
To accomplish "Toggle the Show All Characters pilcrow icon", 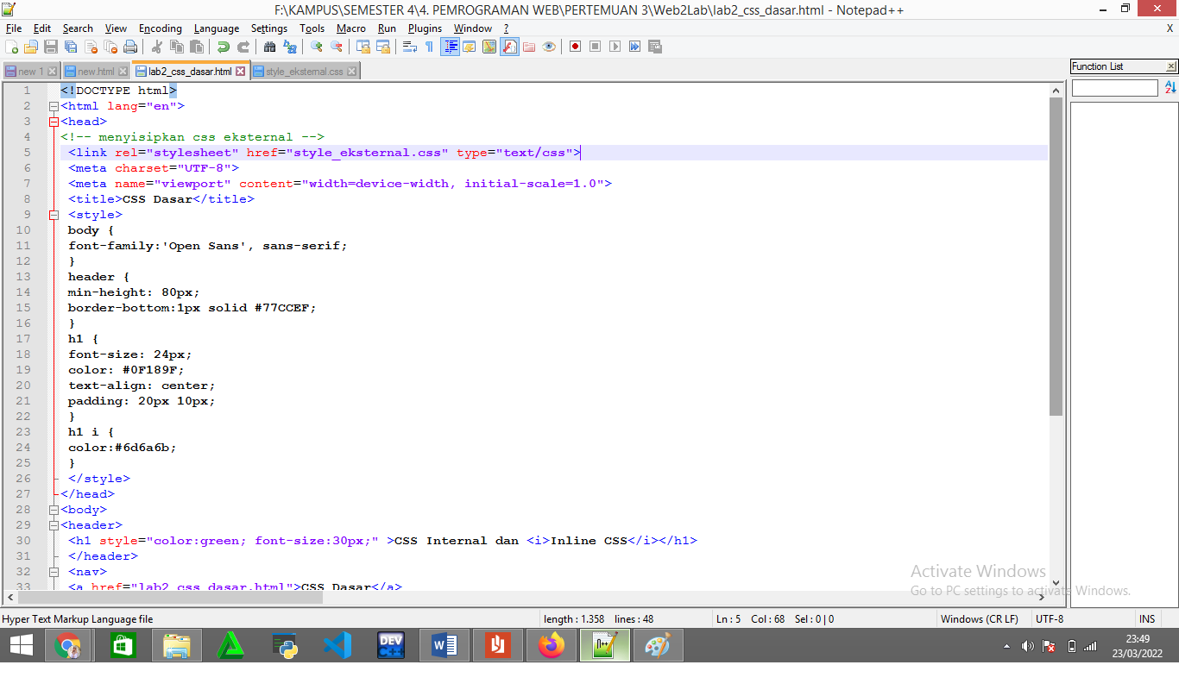I will (x=429, y=46).
